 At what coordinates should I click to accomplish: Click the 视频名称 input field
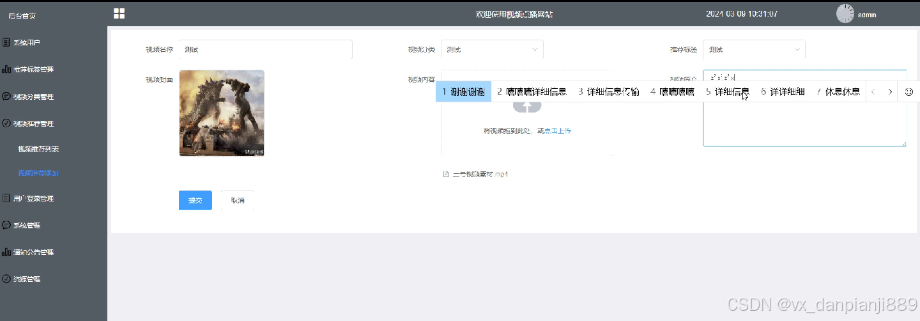tap(266, 49)
